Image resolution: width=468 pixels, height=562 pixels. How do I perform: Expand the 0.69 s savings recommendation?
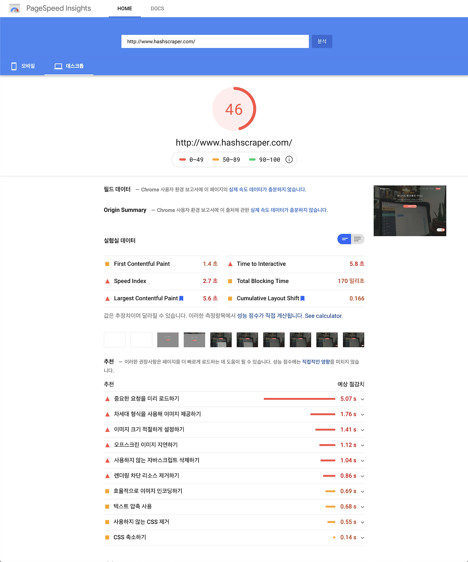pos(362,491)
